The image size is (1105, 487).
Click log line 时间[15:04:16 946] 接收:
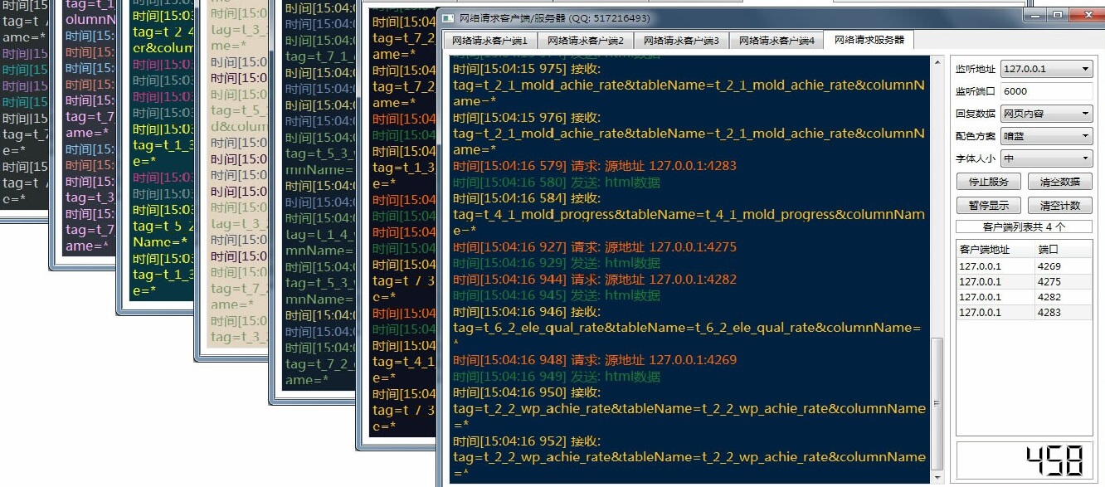[527, 312]
